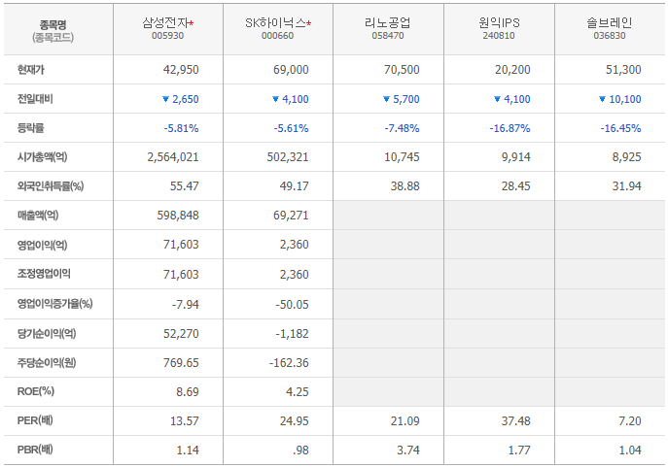Select the PER(배) row label
The image size is (668, 467).
35,420
